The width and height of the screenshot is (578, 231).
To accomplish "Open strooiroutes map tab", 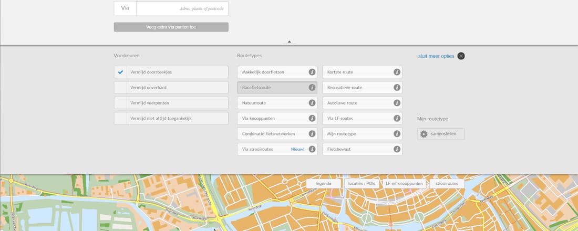I will coord(447,183).
